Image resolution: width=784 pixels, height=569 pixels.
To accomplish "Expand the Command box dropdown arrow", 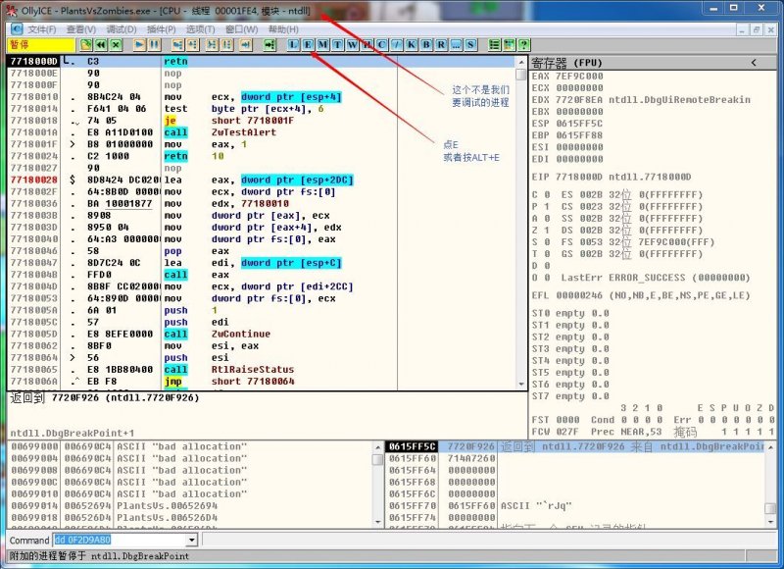I will [x=191, y=540].
